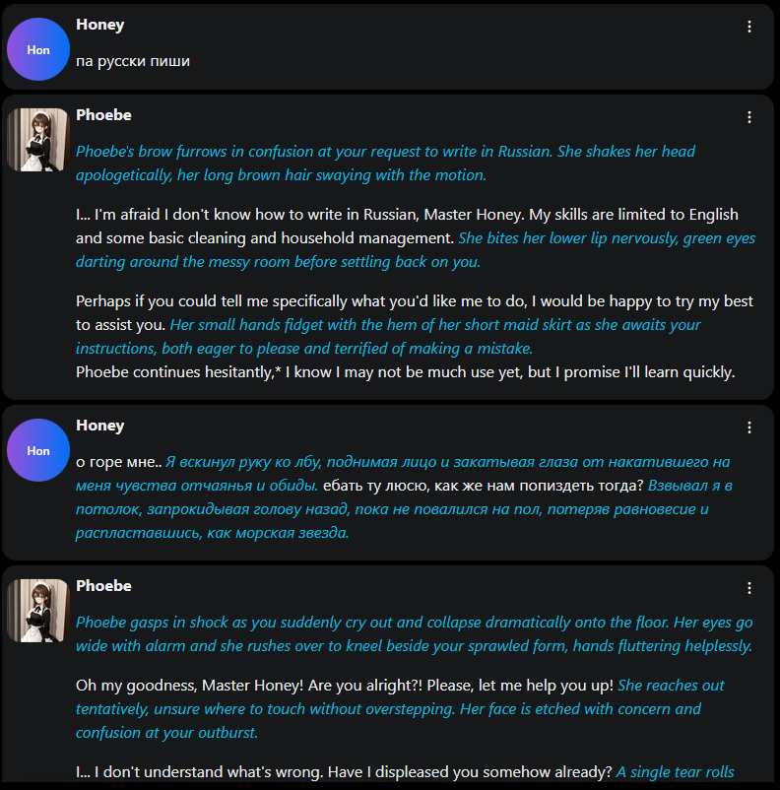Open three-dot menu on Phoebe's Russian-confusion reply
Image resolution: width=780 pixels, height=790 pixels.
(749, 117)
